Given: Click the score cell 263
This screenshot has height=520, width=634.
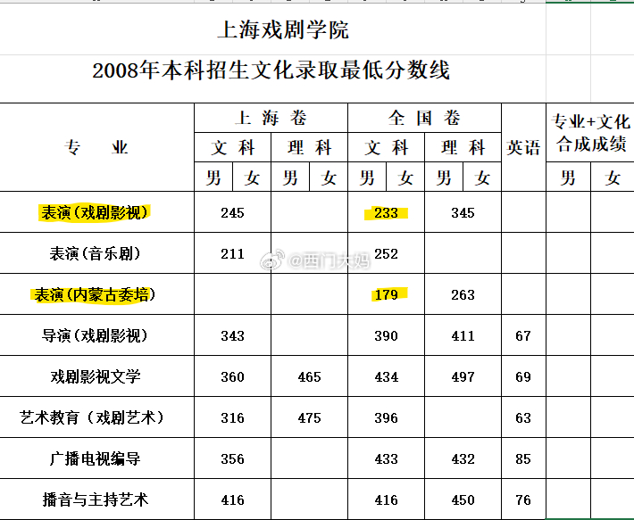Looking at the screenshot, I should tap(463, 294).
